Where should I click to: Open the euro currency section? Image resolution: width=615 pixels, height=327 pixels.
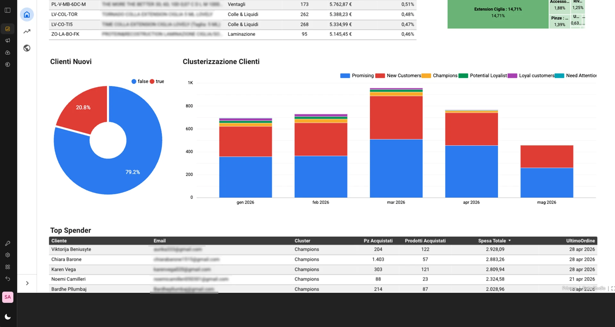(x=8, y=64)
